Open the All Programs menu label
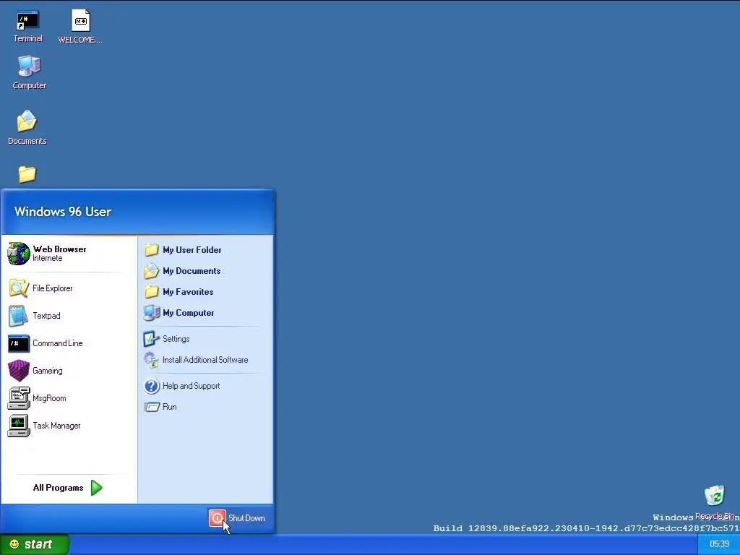Image resolution: width=740 pixels, height=555 pixels. tap(58, 488)
